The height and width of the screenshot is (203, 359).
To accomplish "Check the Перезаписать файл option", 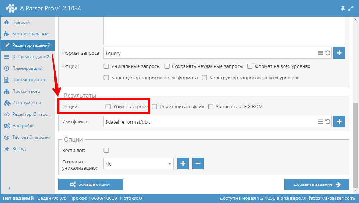I will click(155, 106).
